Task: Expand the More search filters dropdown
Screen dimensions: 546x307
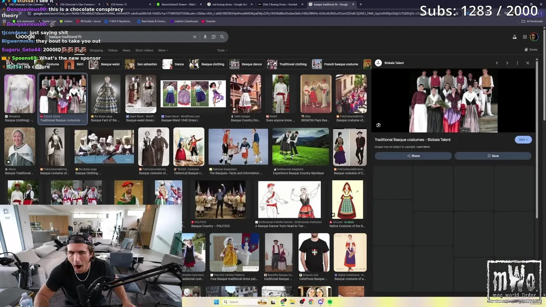Action: (163, 50)
